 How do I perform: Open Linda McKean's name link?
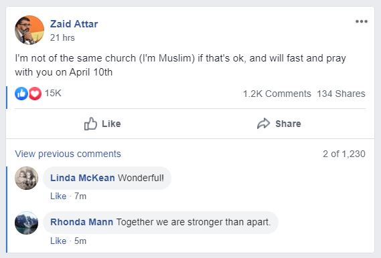click(x=82, y=178)
